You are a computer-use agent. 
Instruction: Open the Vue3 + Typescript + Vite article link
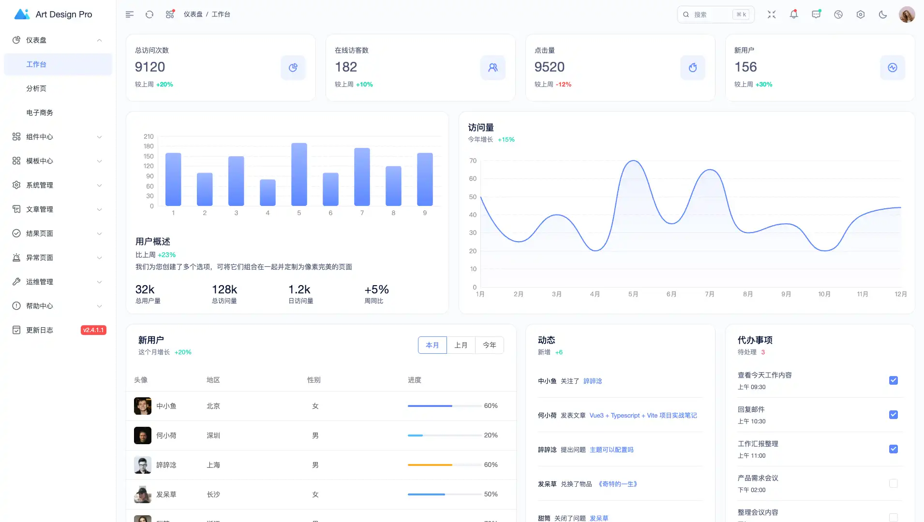click(x=643, y=416)
